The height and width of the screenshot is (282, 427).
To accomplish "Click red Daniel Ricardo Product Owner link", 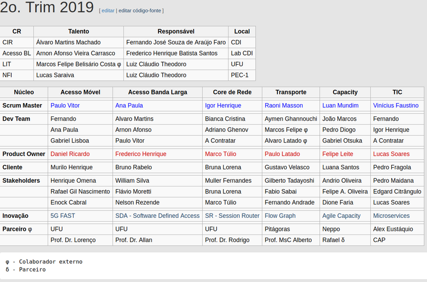I will pyautogui.click(x=70, y=154).
